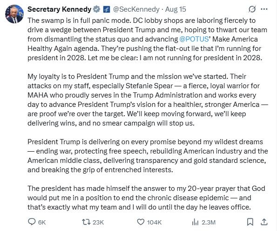This screenshot has width=277, height=231.
Task: Click the 23K reposts count
Action: coord(98,222)
